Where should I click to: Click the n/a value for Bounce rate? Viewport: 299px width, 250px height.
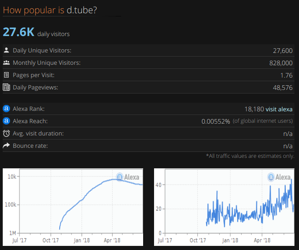point(288,146)
